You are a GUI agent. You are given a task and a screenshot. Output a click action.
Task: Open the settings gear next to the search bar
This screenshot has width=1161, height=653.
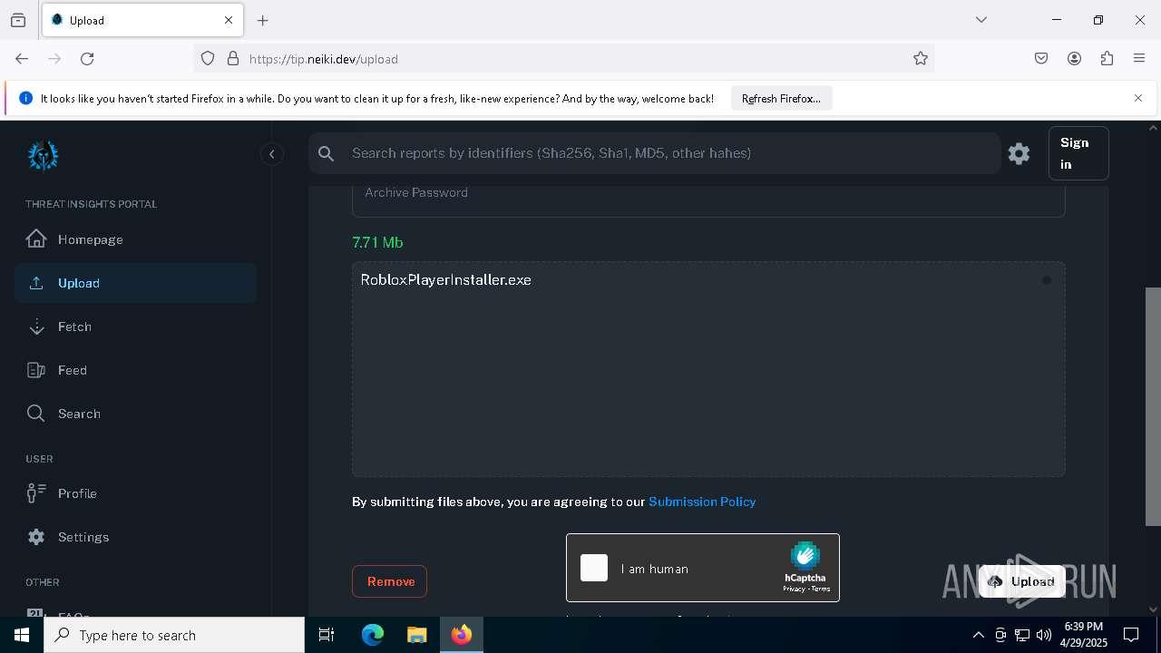coord(1019,153)
